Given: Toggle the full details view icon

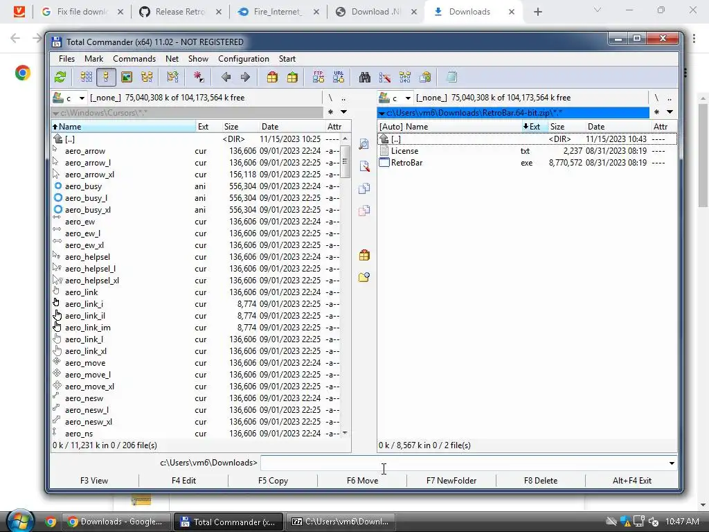Looking at the screenshot, I should (106, 77).
